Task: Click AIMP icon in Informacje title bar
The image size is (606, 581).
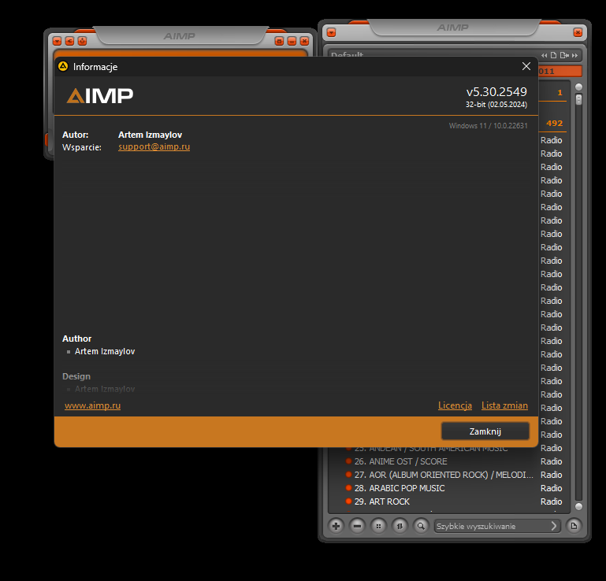Action: 63,66
